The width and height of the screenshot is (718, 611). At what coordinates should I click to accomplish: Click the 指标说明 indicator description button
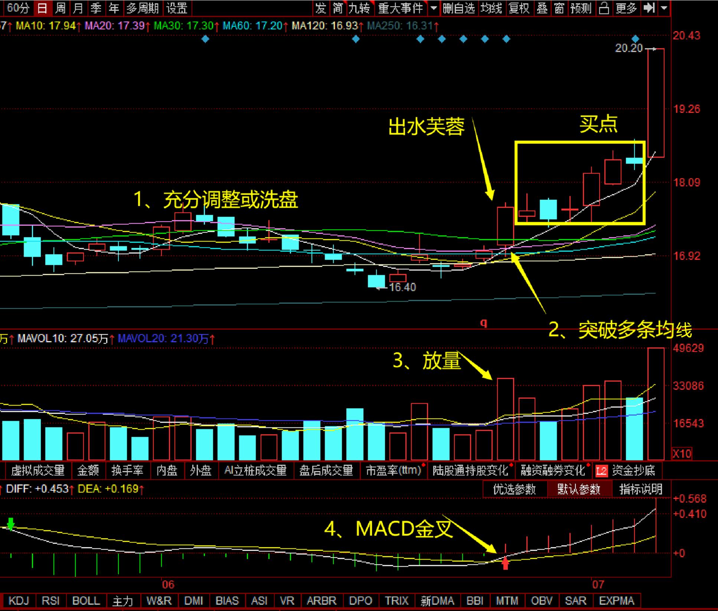point(641,489)
